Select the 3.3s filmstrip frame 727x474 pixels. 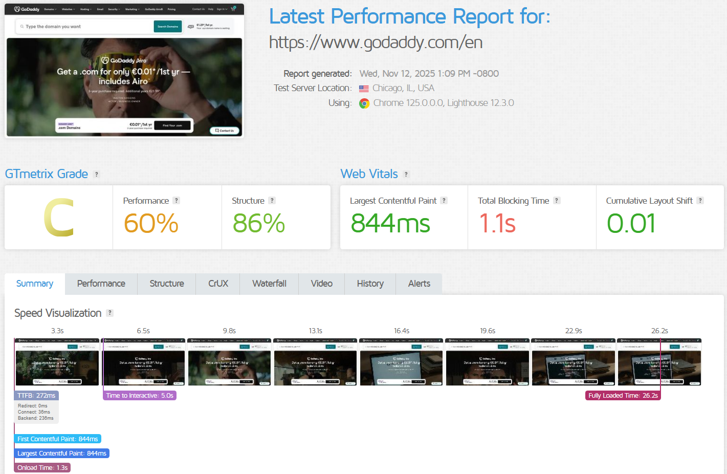(57, 362)
